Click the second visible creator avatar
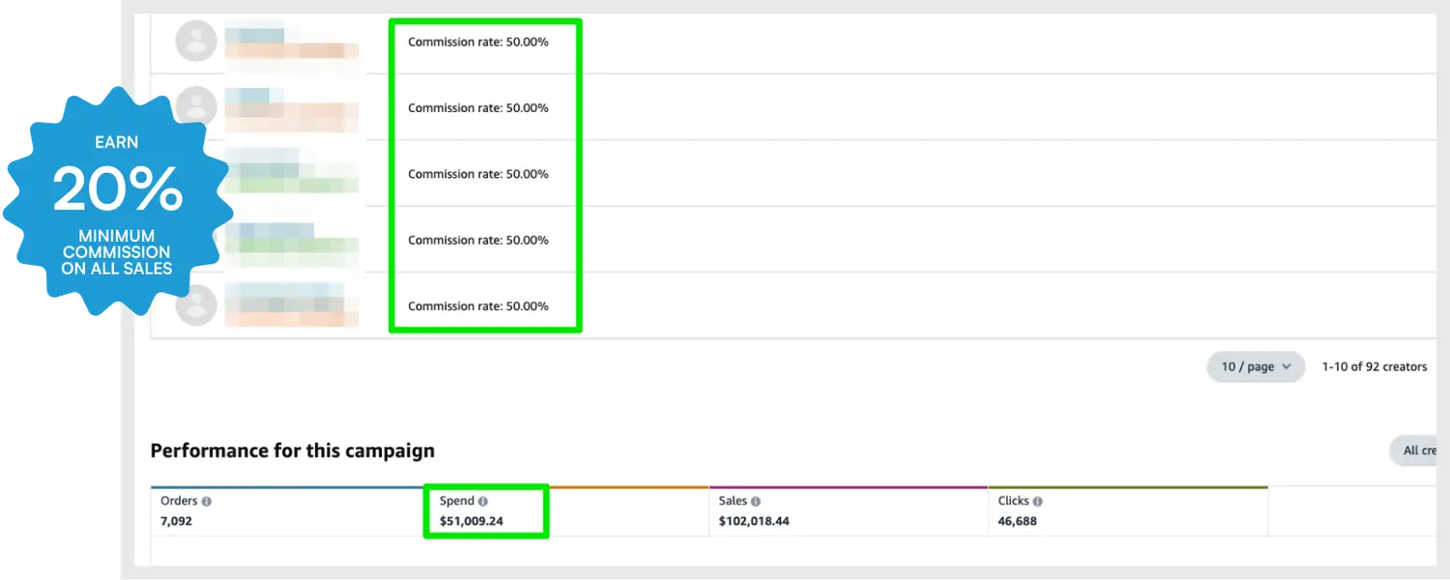 [x=196, y=106]
